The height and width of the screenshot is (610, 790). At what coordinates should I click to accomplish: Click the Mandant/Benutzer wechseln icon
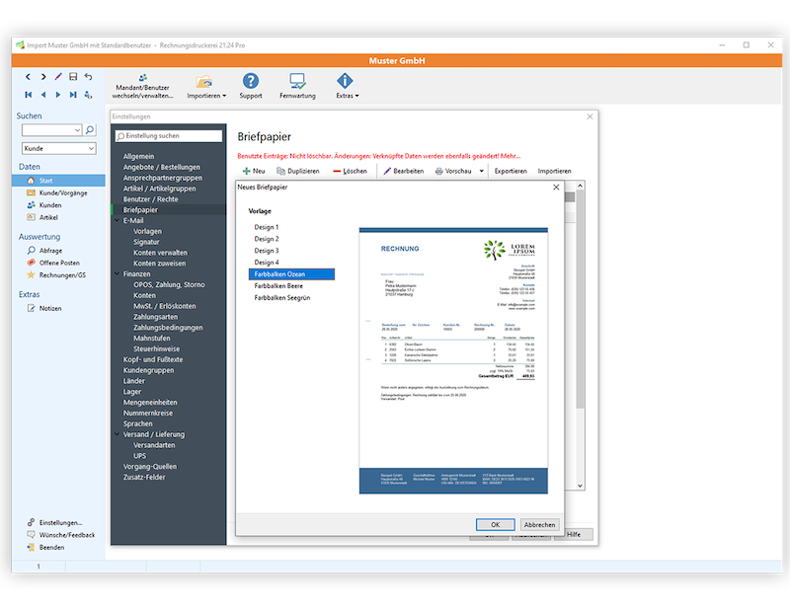point(143,78)
